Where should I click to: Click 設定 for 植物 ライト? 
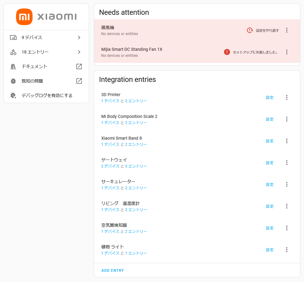click(270, 250)
